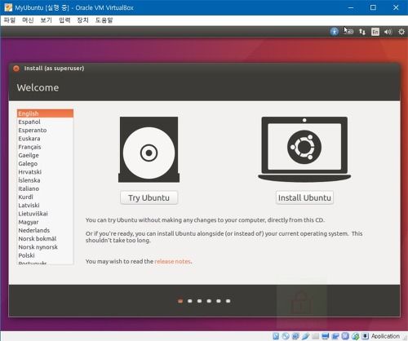Select Nederlands in the language list
The image size is (408, 341).
[45, 230]
